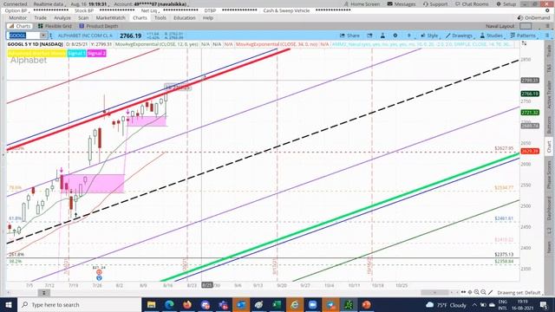Open the MarketWatch tab
Screen dimensions: 555x312
110,17
